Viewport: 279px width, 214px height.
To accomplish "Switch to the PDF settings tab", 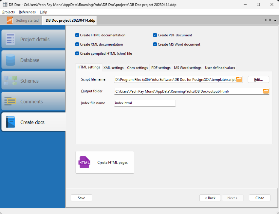I will pos(161,68).
